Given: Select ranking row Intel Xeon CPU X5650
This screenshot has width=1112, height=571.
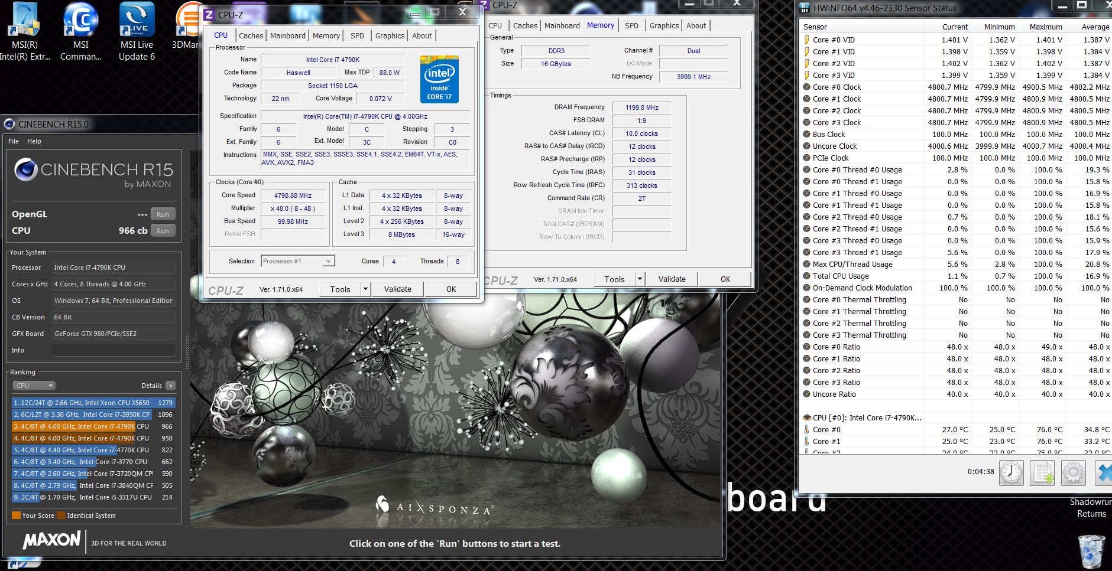Looking at the screenshot, I should tap(93, 403).
